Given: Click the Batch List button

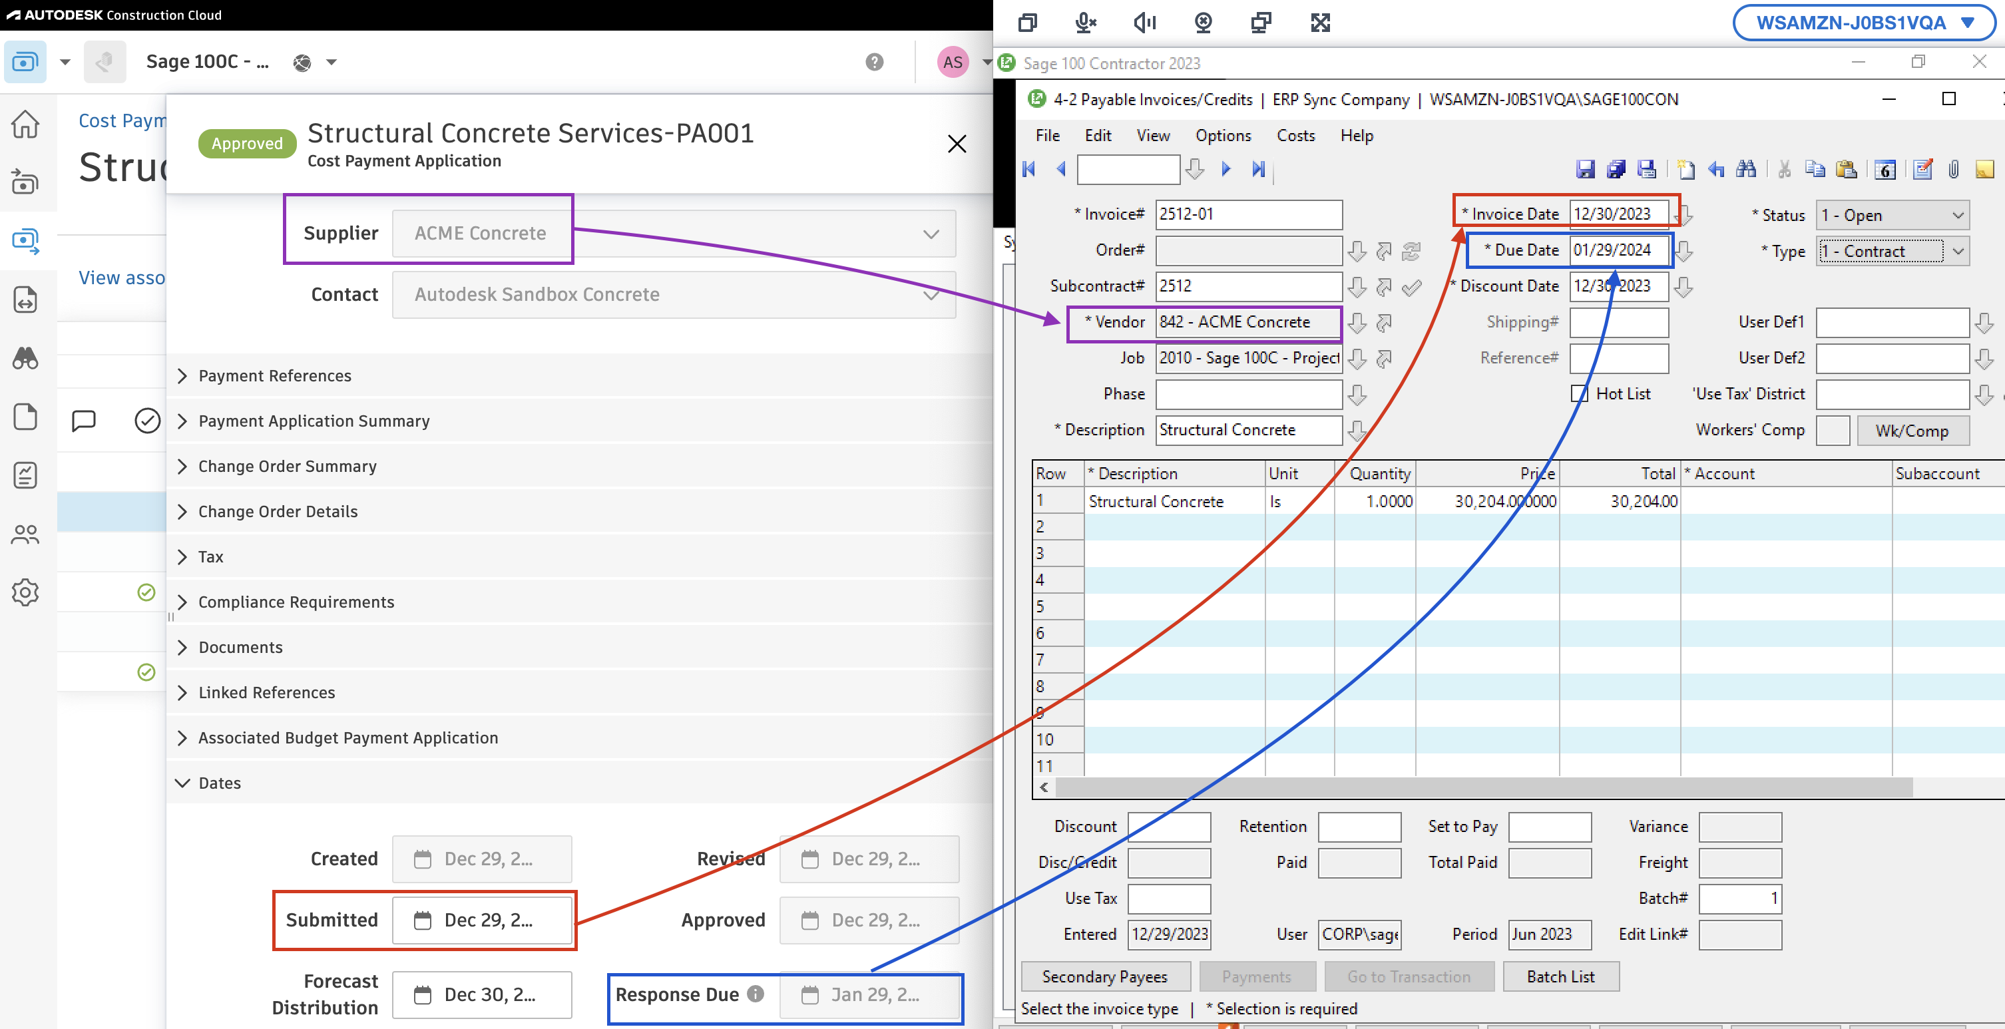Looking at the screenshot, I should 1560,977.
